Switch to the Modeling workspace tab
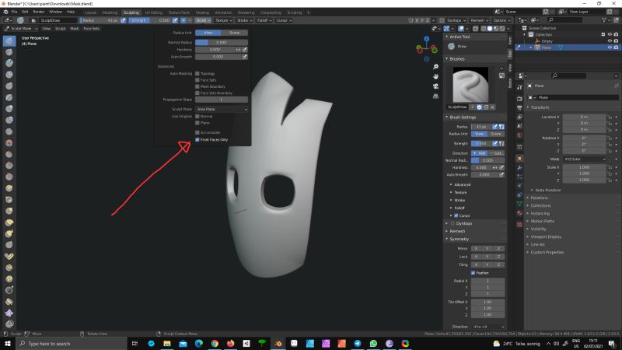The image size is (622, 350). coord(110,12)
